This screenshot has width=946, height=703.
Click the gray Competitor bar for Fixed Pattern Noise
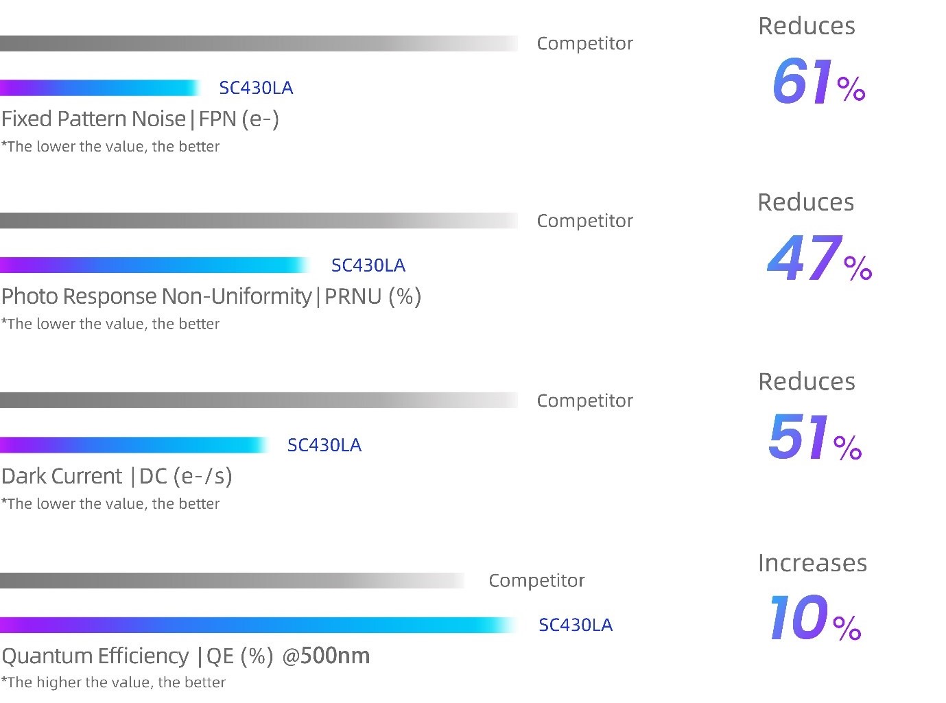point(259,43)
